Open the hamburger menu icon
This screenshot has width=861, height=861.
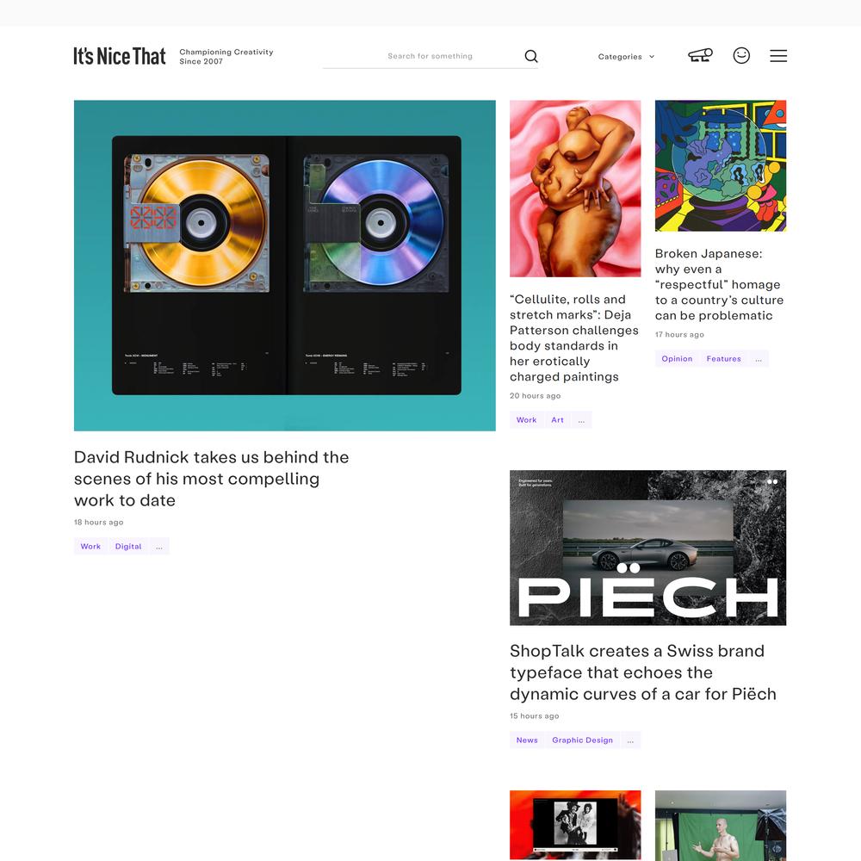[x=778, y=56]
